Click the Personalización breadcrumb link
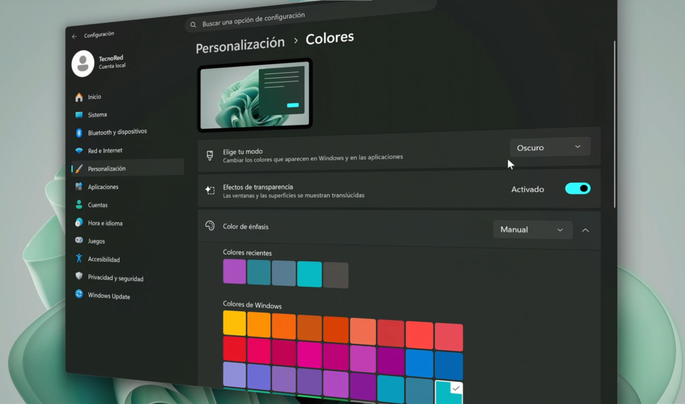Viewport: 685px width, 404px height. (x=240, y=44)
